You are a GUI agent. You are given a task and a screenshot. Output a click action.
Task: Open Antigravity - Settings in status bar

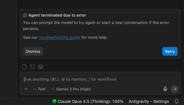click(149, 101)
